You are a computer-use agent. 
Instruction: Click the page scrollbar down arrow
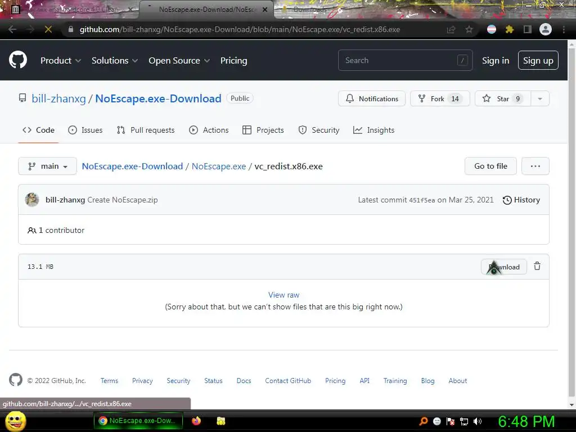coord(571,405)
